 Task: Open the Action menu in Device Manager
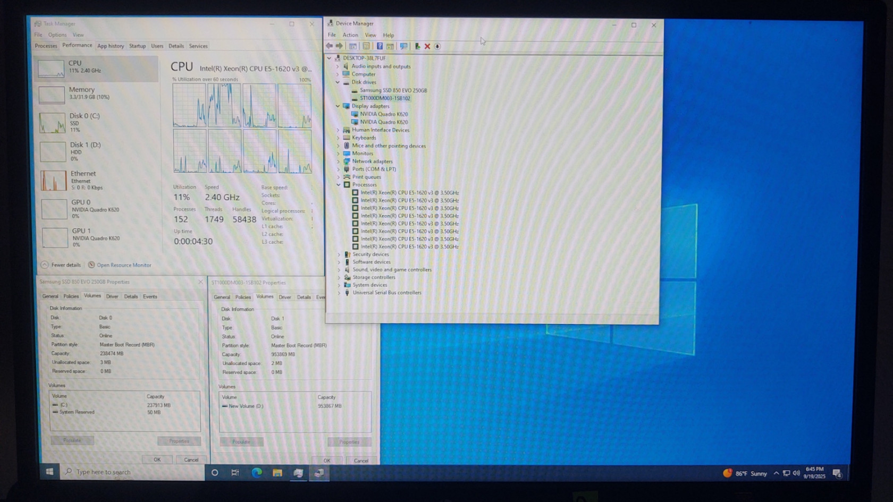(350, 35)
